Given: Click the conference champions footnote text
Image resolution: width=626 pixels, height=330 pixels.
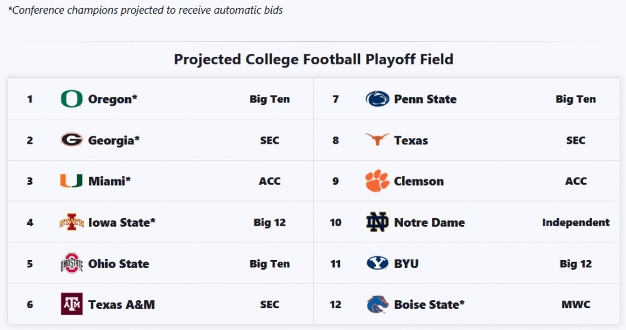Looking at the screenshot, I should (145, 11).
